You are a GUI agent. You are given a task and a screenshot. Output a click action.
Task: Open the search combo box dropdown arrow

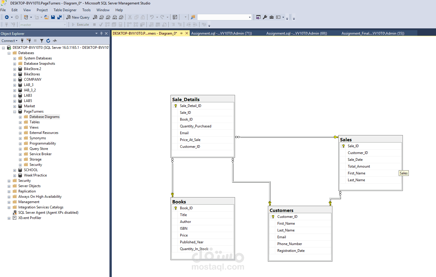point(250,17)
